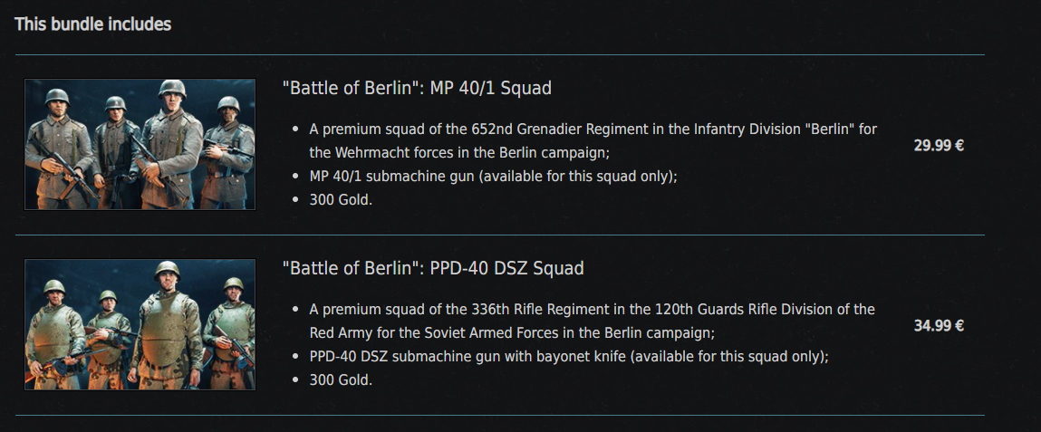Viewport: 1041px width, 432px height.
Task: Click the leftmost soldier in the Soviet squad image
Action: pyautogui.click(x=56, y=331)
